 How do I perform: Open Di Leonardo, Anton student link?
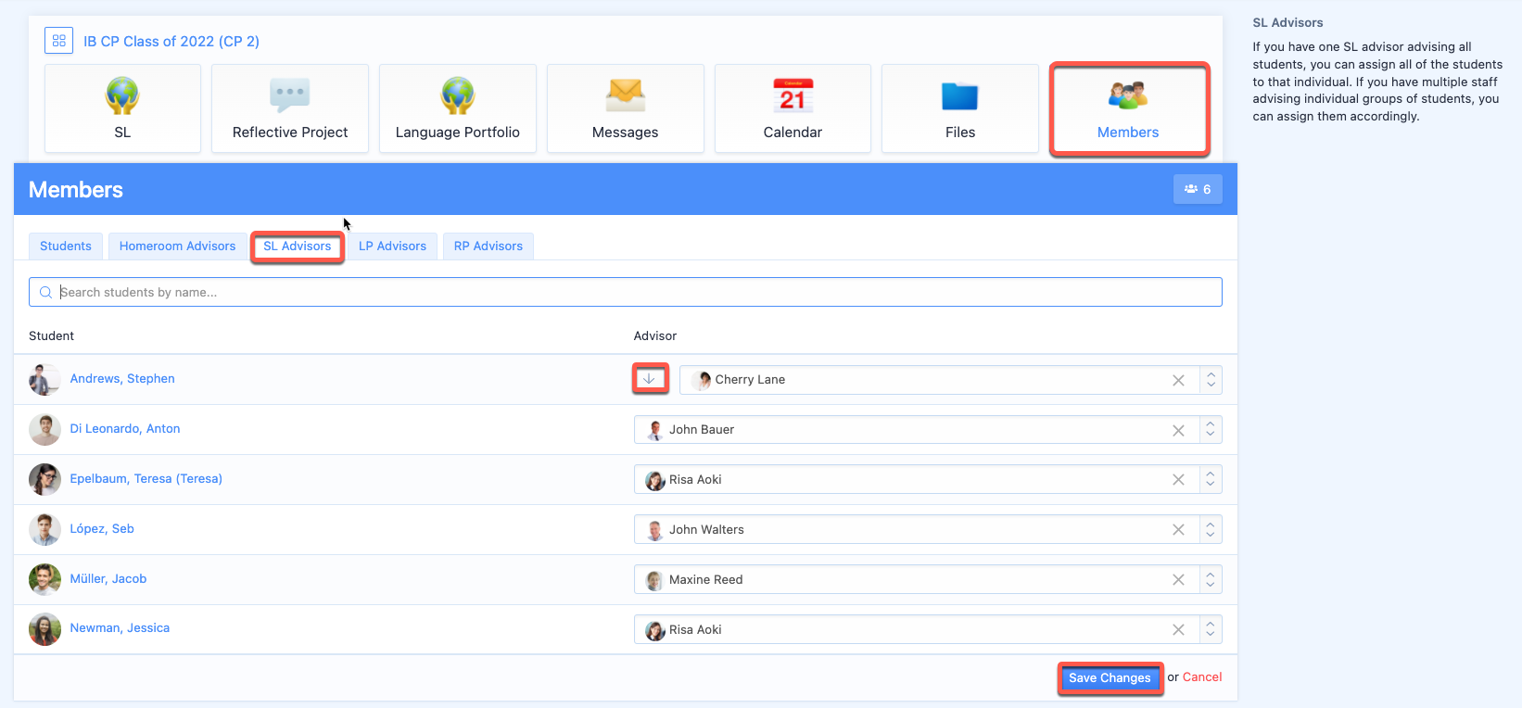click(125, 429)
